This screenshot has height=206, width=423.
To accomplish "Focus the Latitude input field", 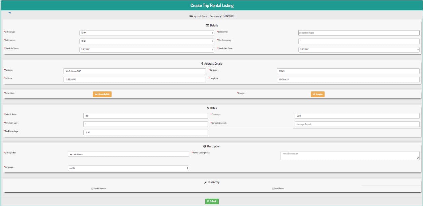I will 135,79.
